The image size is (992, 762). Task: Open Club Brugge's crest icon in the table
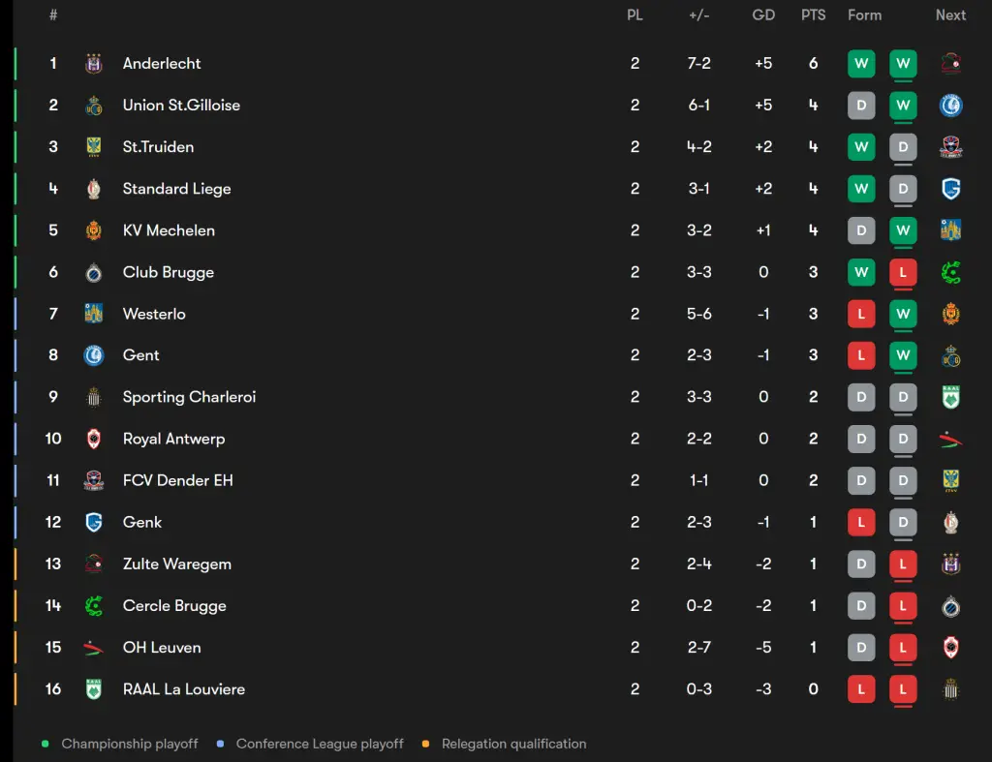pyautogui.click(x=94, y=272)
